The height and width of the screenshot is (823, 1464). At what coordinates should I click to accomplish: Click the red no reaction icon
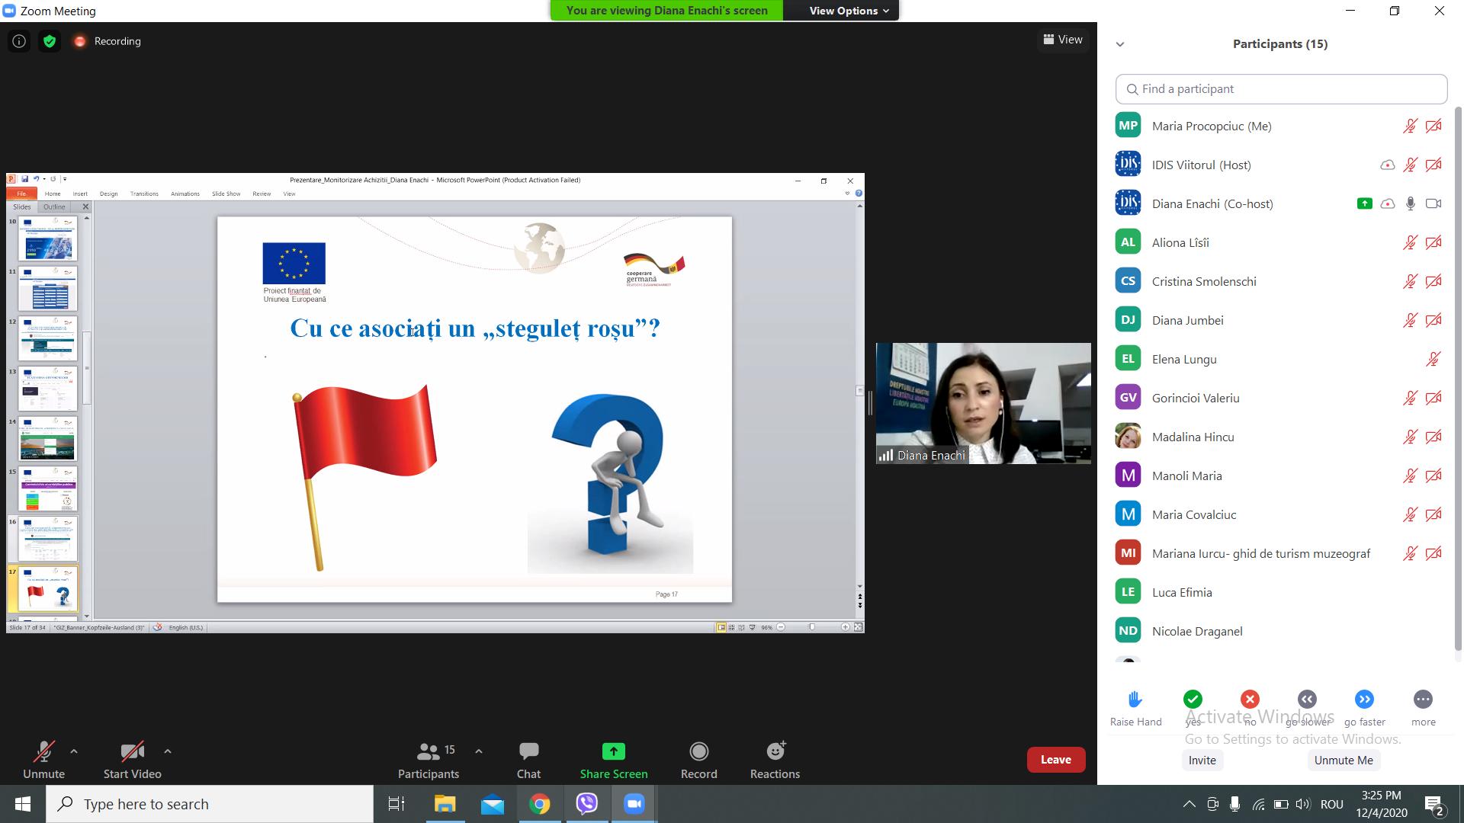pyautogui.click(x=1250, y=700)
